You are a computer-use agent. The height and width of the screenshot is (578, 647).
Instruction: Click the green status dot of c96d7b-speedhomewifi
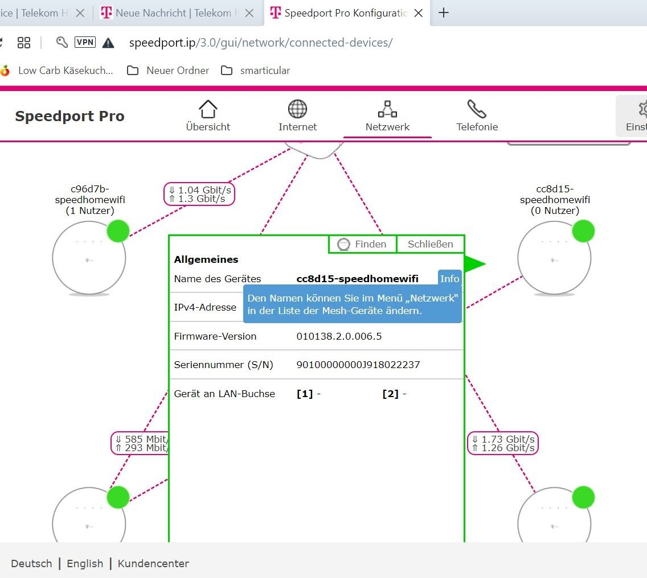pos(118,231)
